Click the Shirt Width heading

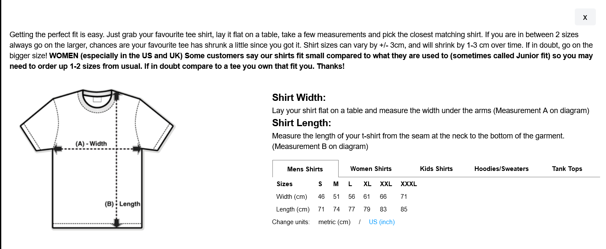click(x=299, y=97)
